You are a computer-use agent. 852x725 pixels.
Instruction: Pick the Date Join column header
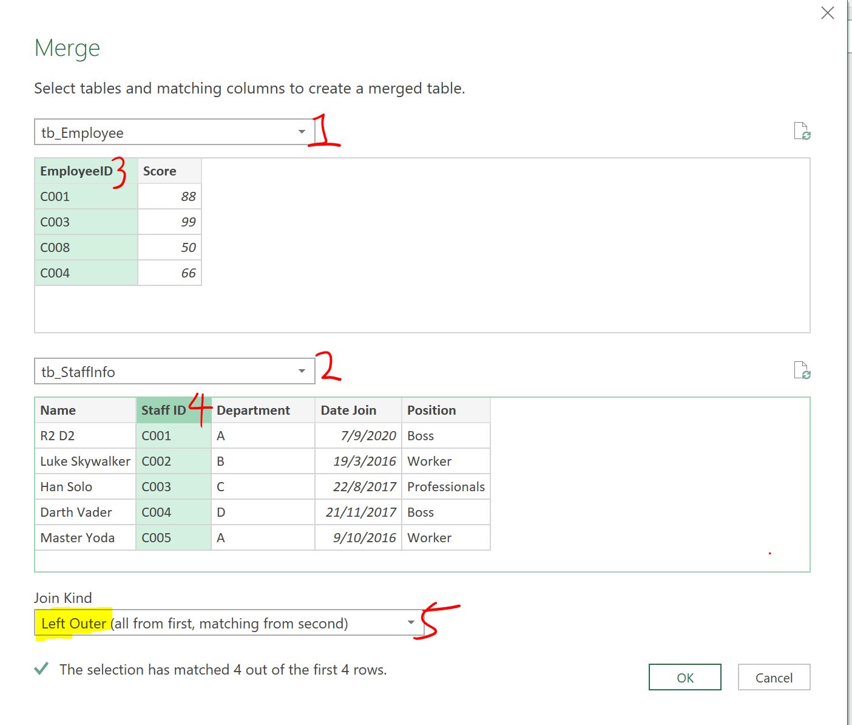coord(348,410)
